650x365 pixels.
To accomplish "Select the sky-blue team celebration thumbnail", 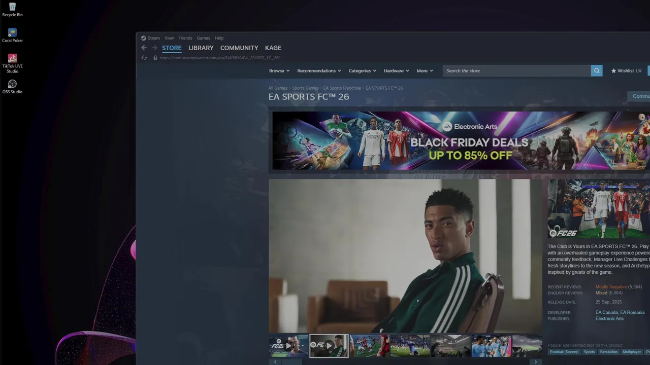I will (492, 346).
